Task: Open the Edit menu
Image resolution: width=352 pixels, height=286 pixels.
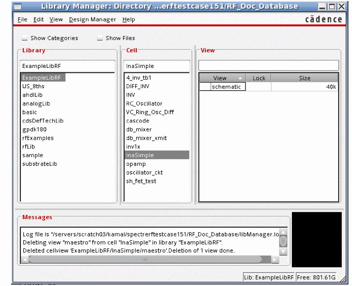Action: (38, 19)
